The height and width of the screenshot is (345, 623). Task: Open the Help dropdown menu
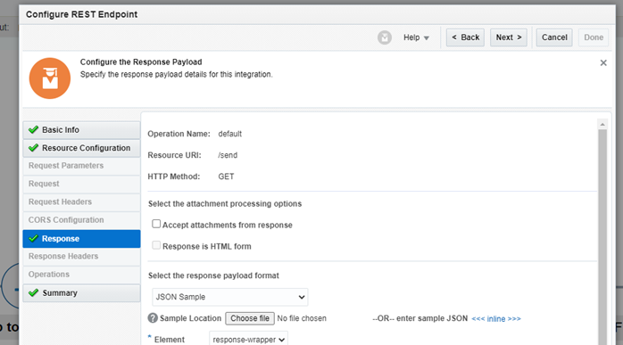[x=416, y=37]
